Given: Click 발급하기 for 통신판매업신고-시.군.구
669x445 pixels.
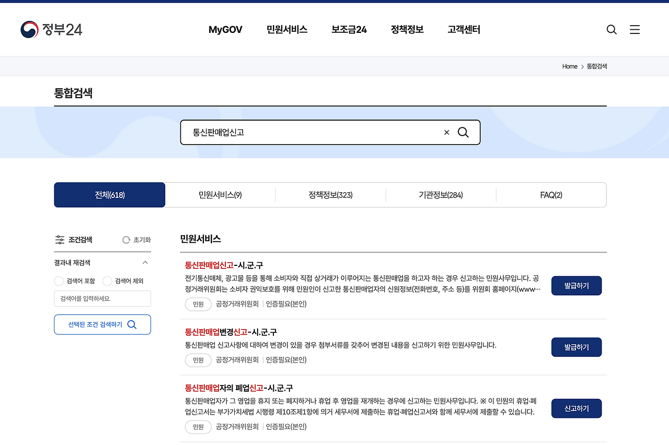Looking at the screenshot, I should [x=576, y=286].
